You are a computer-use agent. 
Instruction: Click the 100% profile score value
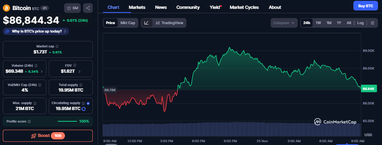(x=84, y=121)
